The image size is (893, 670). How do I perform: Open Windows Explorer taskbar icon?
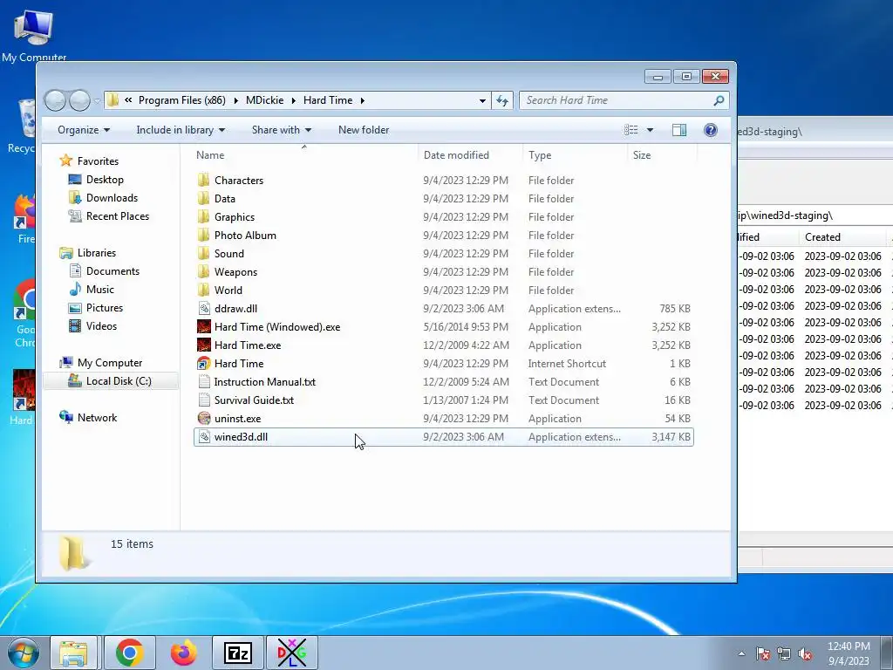pyautogui.click(x=73, y=653)
